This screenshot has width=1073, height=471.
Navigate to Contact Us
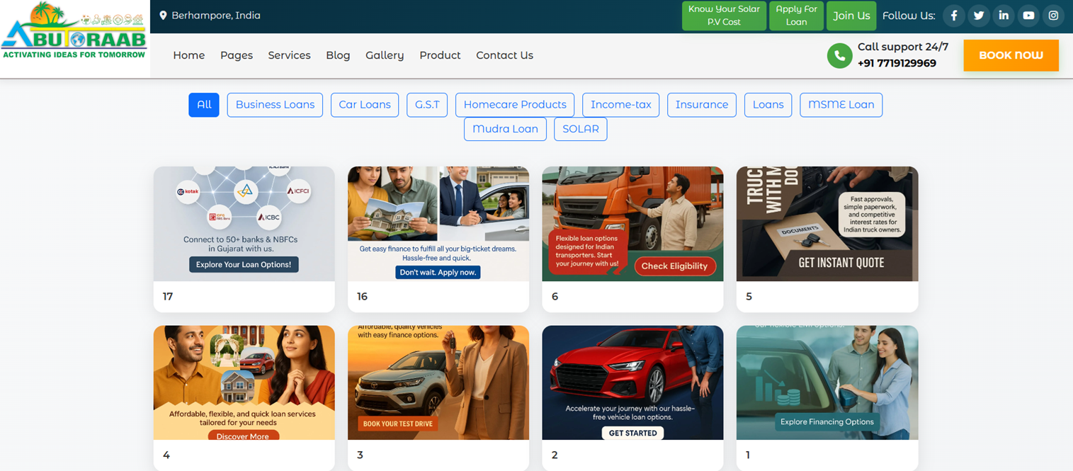point(504,55)
